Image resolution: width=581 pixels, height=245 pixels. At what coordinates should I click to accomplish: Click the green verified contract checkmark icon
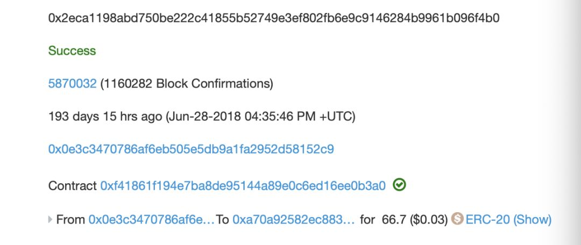pyautogui.click(x=399, y=185)
